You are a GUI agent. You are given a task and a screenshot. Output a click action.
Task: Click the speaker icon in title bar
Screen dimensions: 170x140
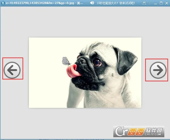point(92,3)
